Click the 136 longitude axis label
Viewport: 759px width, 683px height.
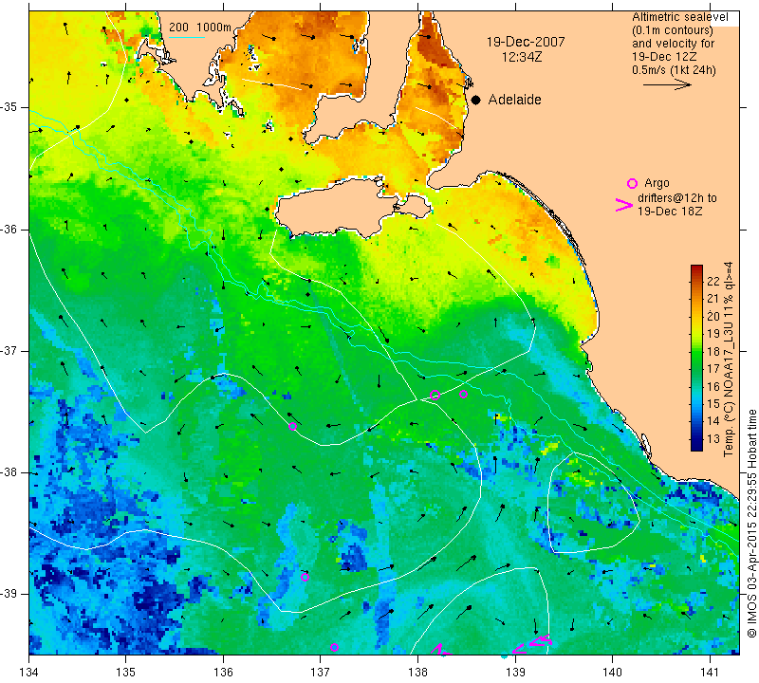click(223, 673)
